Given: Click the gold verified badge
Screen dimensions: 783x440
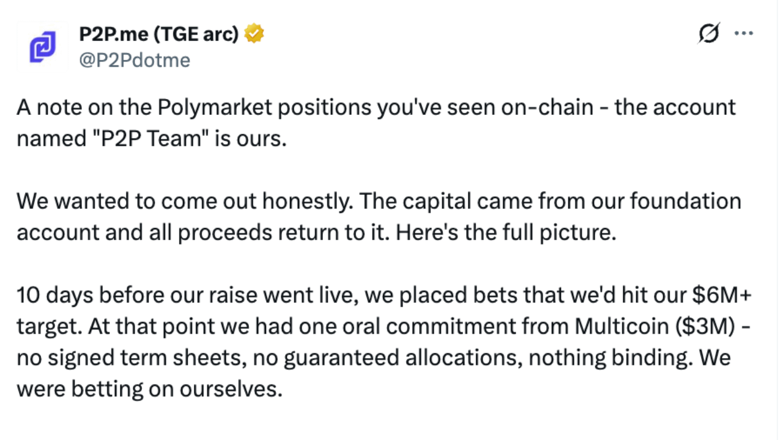Looking at the screenshot, I should coord(254,34).
